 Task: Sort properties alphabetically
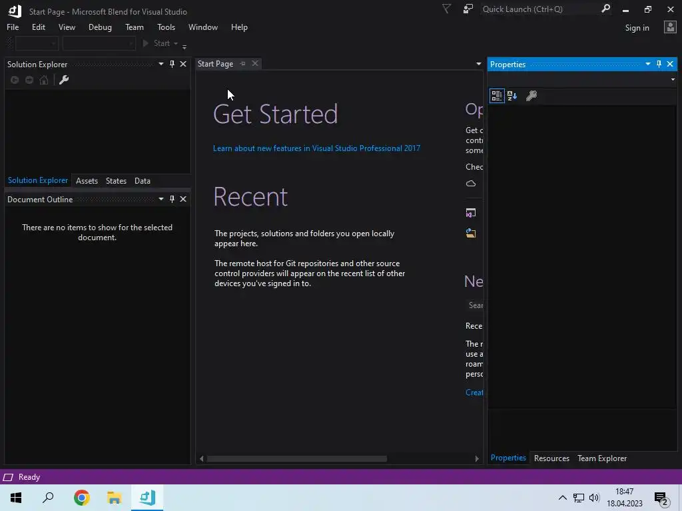coord(512,96)
